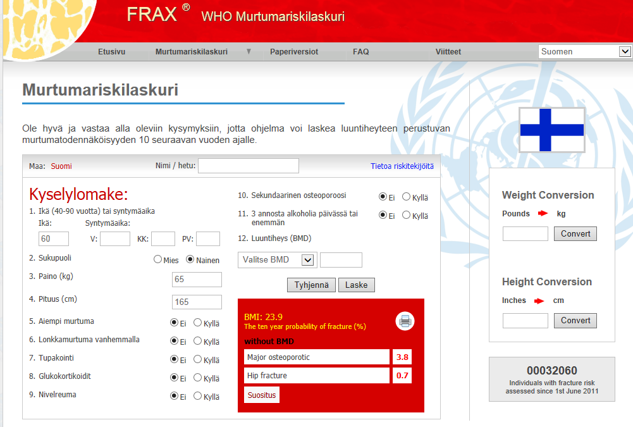
Task: Click the Inches input field
Action: (x=525, y=321)
